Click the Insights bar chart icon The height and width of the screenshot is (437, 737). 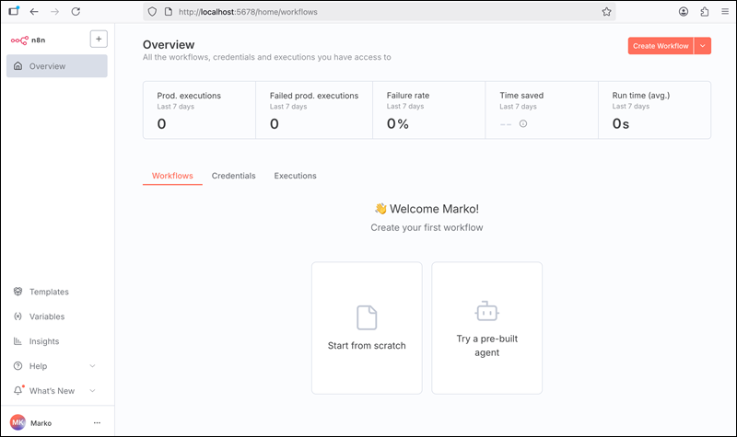(x=18, y=341)
